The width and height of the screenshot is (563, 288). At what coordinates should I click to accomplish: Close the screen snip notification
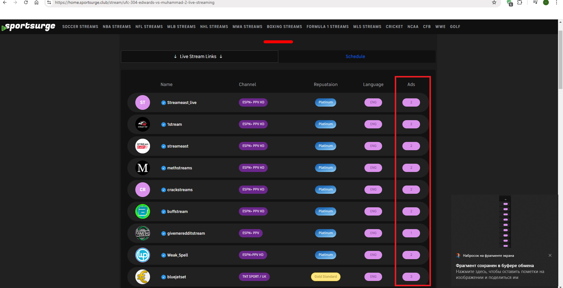coord(550,255)
